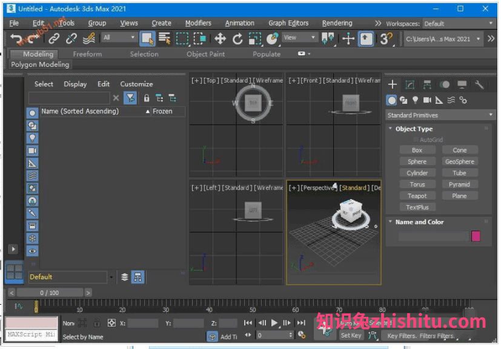501x349 pixels.
Task: Enable the AutoGrid checkbox
Action: tap(416, 140)
